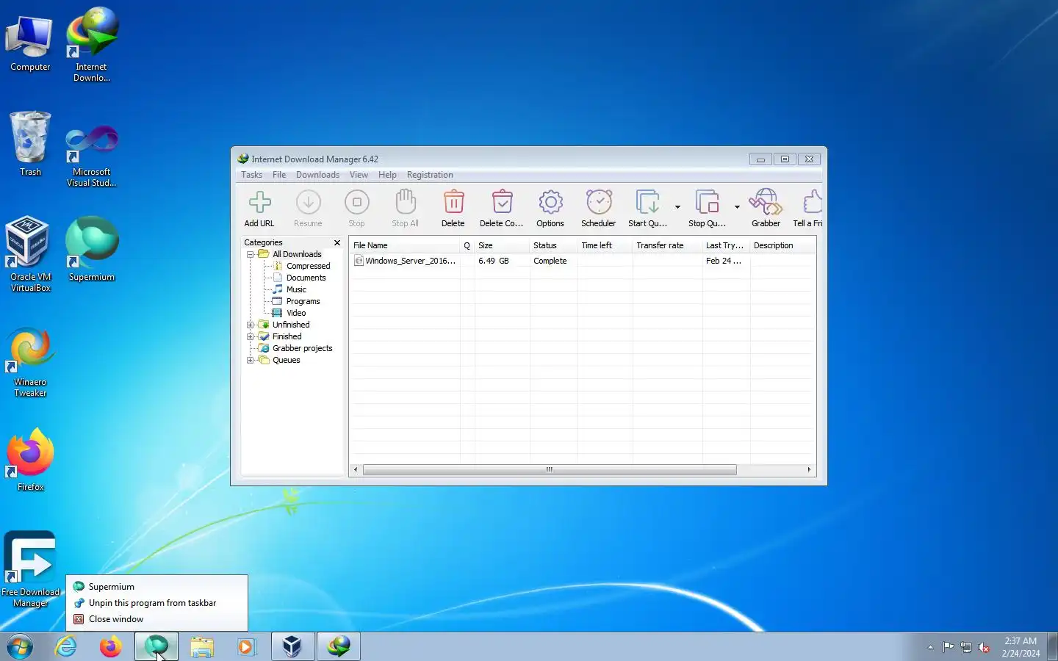Open the Registration menu

point(430,175)
